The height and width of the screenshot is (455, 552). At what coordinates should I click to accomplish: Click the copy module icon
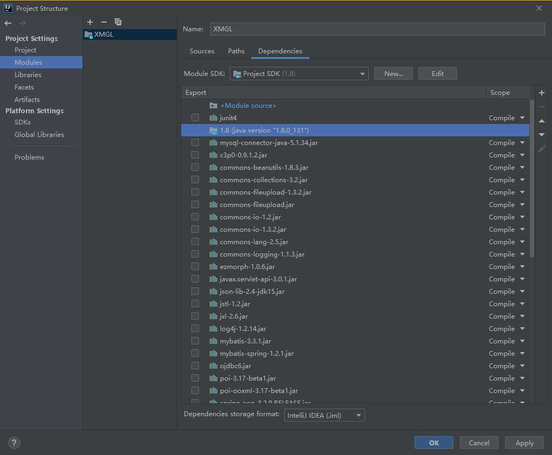click(118, 22)
